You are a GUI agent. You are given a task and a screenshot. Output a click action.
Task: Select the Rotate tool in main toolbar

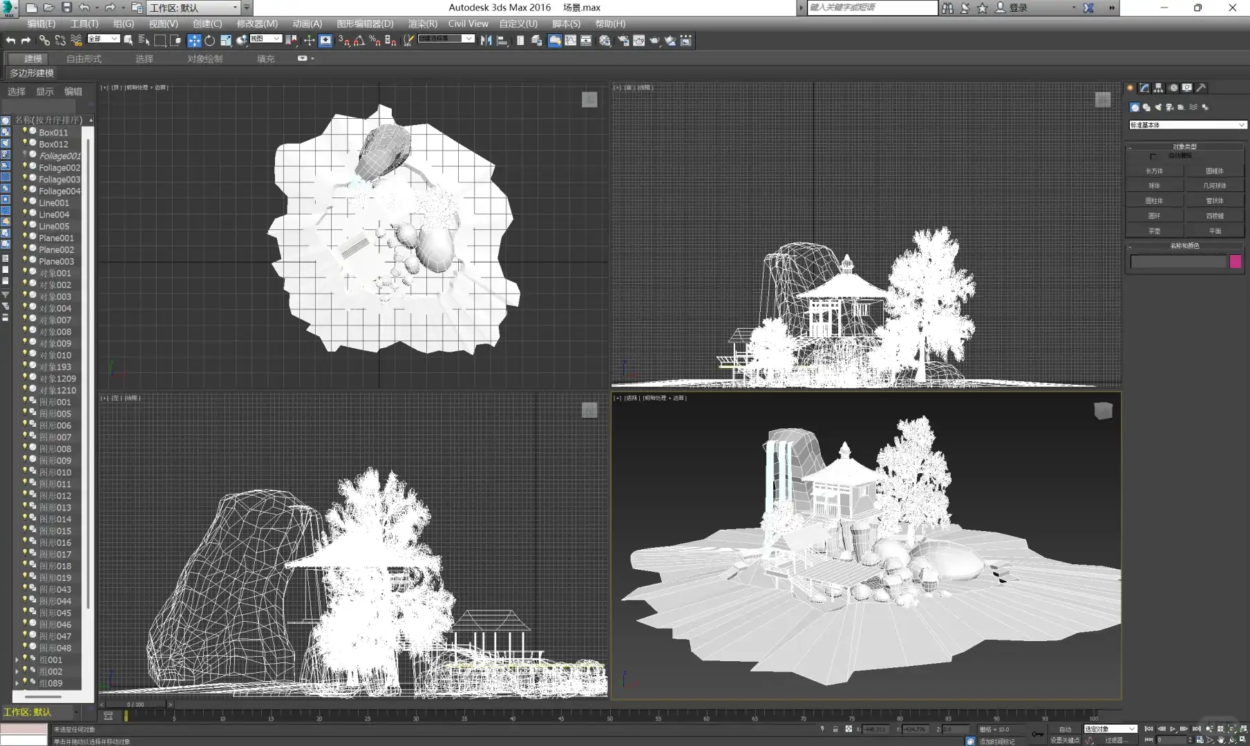(210, 41)
